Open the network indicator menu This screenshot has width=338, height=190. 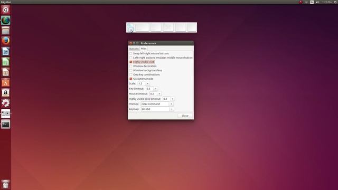pyautogui.click(x=306, y=2)
